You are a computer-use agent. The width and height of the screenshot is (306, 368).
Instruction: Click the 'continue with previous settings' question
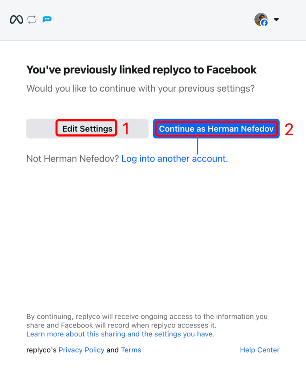tap(141, 88)
